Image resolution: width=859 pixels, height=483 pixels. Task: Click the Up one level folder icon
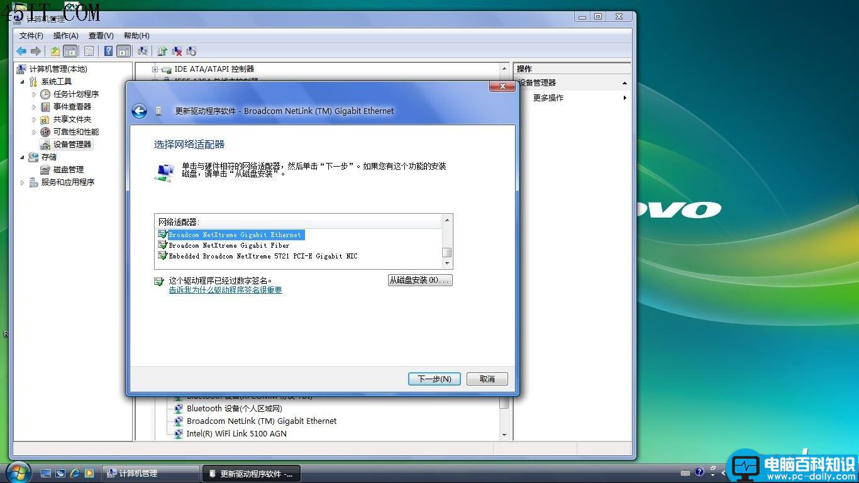click(x=55, y=51)
